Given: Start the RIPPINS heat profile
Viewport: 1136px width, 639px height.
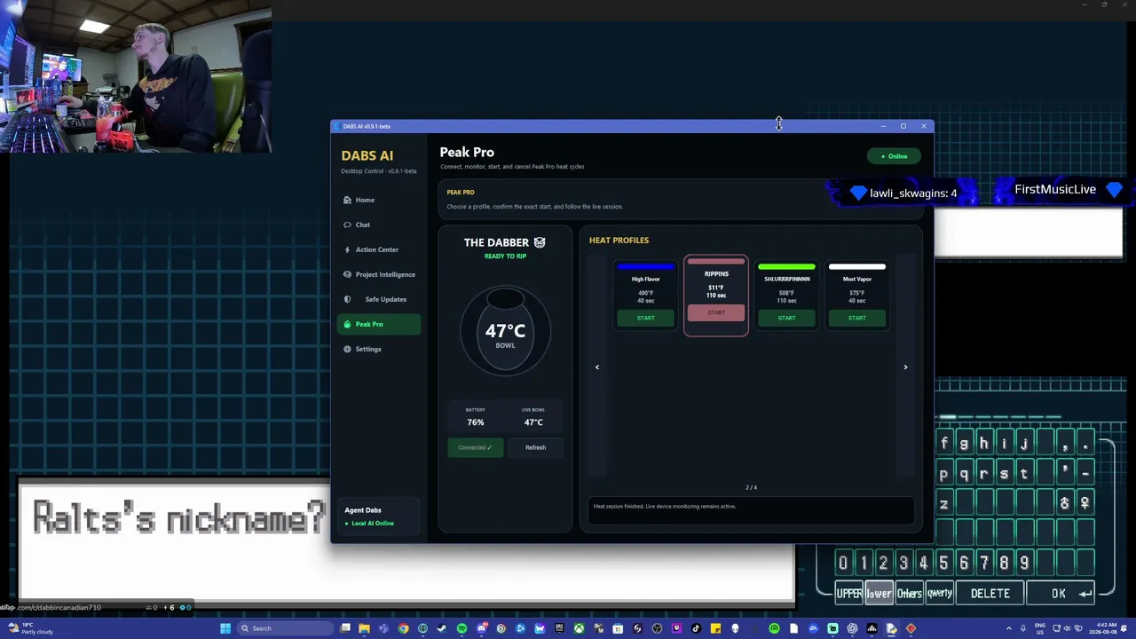Looking at the screenshot, I should click(x=716, y=312).
